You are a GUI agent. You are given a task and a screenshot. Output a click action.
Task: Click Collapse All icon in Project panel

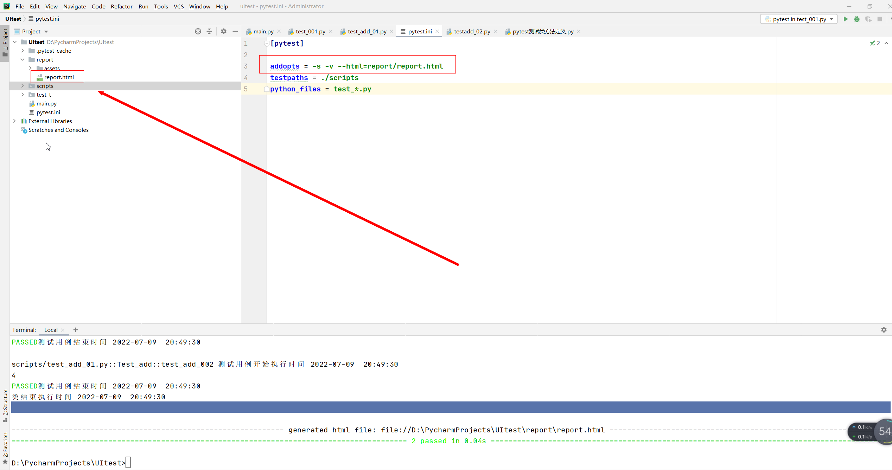(209, 31)
